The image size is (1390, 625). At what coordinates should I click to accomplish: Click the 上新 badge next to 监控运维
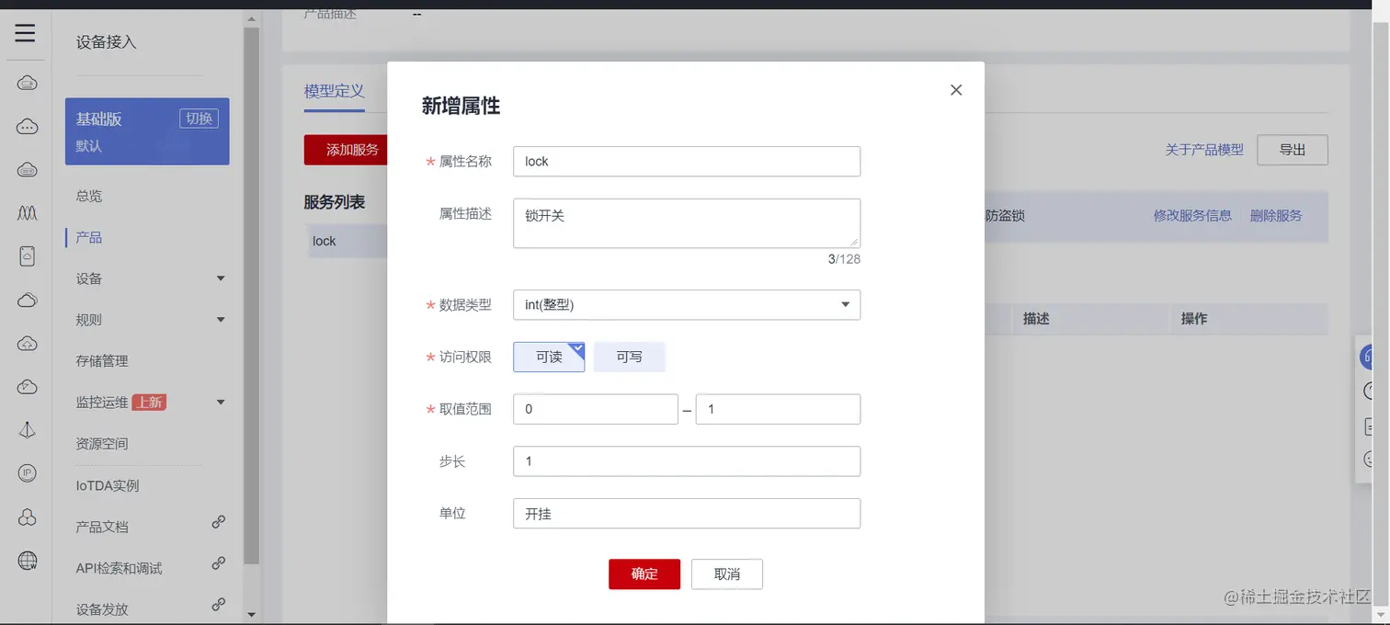click(149, 403)
